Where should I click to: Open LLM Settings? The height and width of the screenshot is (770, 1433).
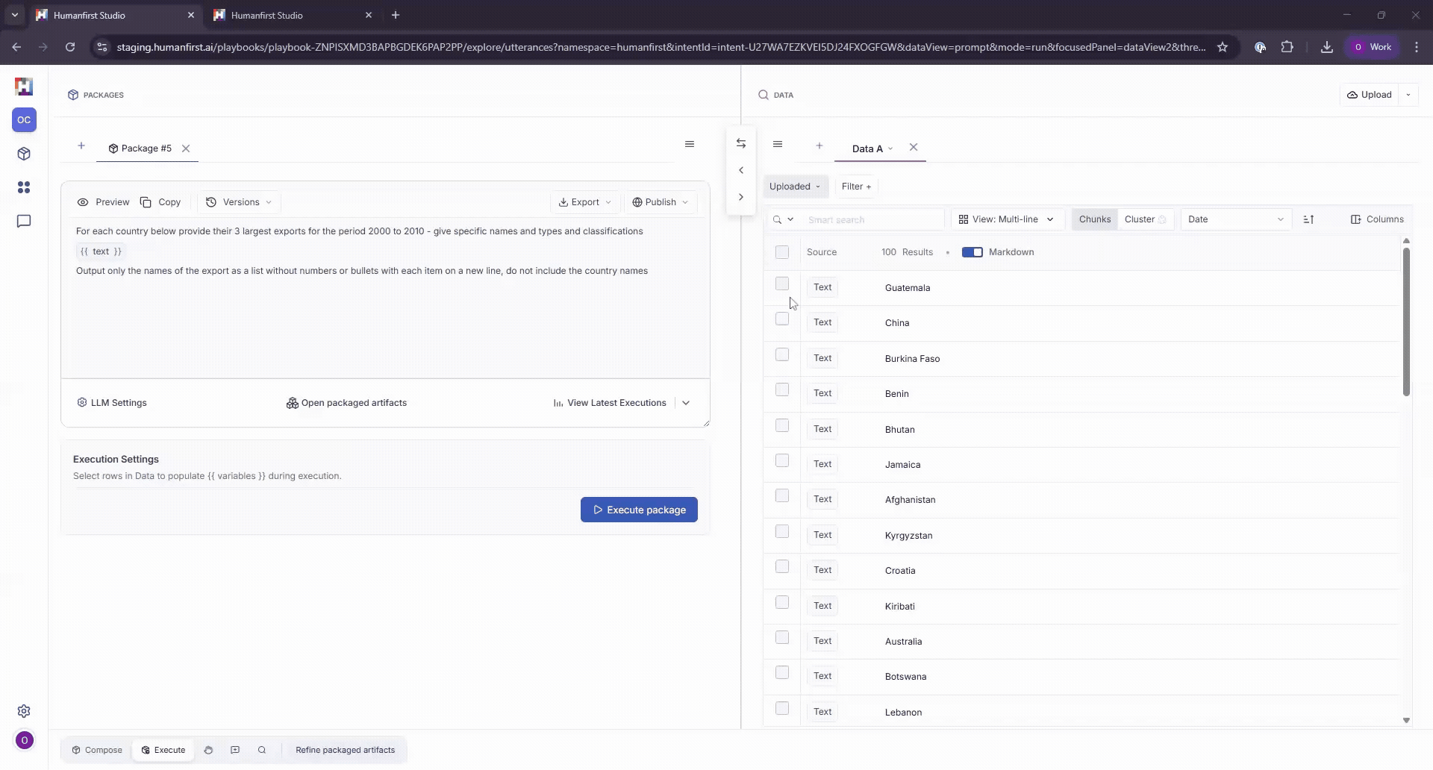pos(112,402)
